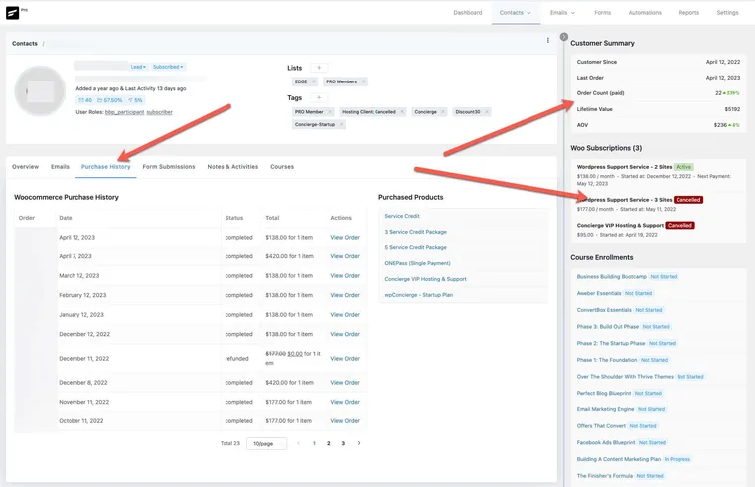The height and width of the screenshot is (487, 755).
Task: View Order for April 12, 2023
Action: pyautogui.click(x=345, y=237)
